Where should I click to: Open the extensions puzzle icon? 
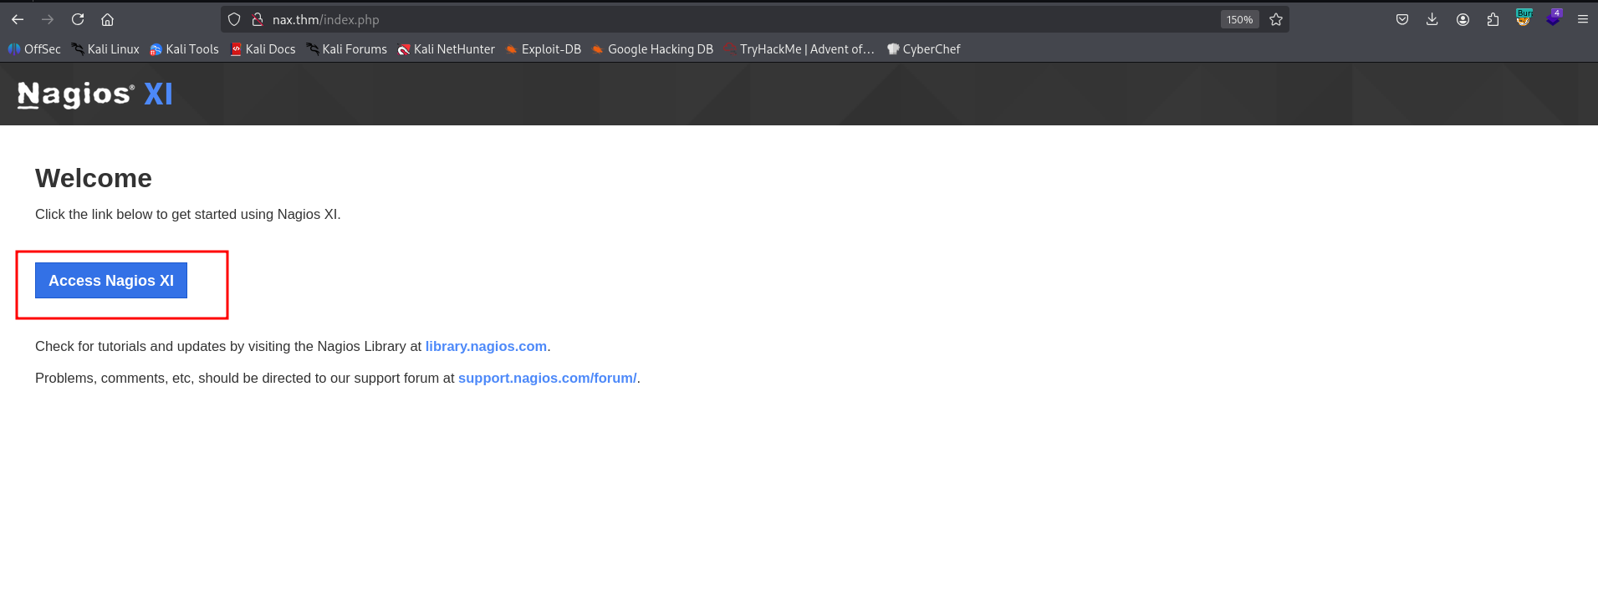coord(1493,19)
